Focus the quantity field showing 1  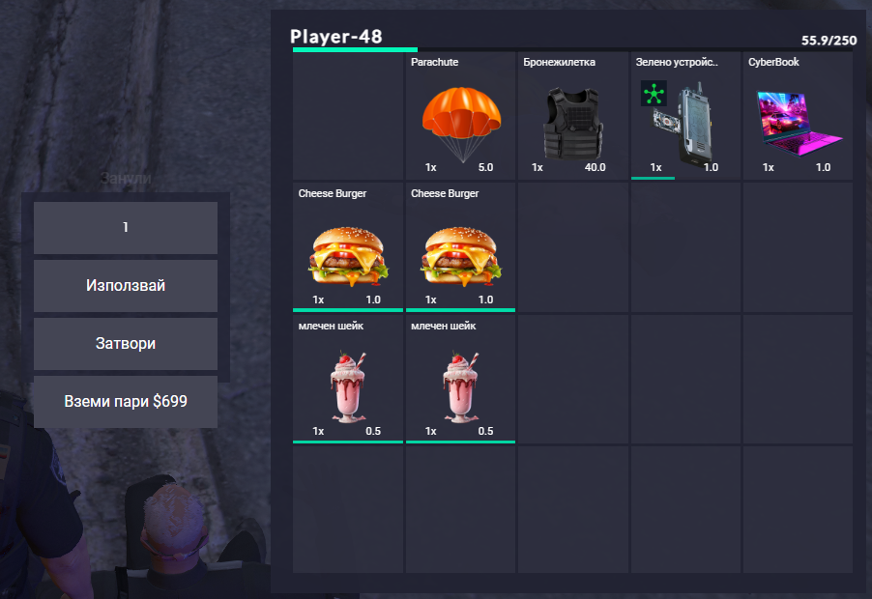pyautogui.click(x=126, y=227)
